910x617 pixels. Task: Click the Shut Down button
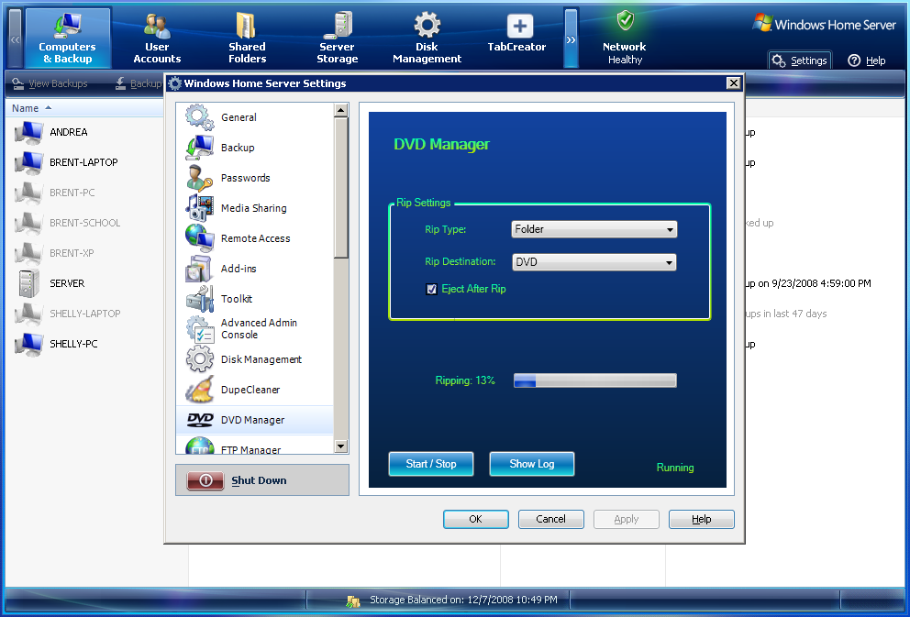(261, 480)
